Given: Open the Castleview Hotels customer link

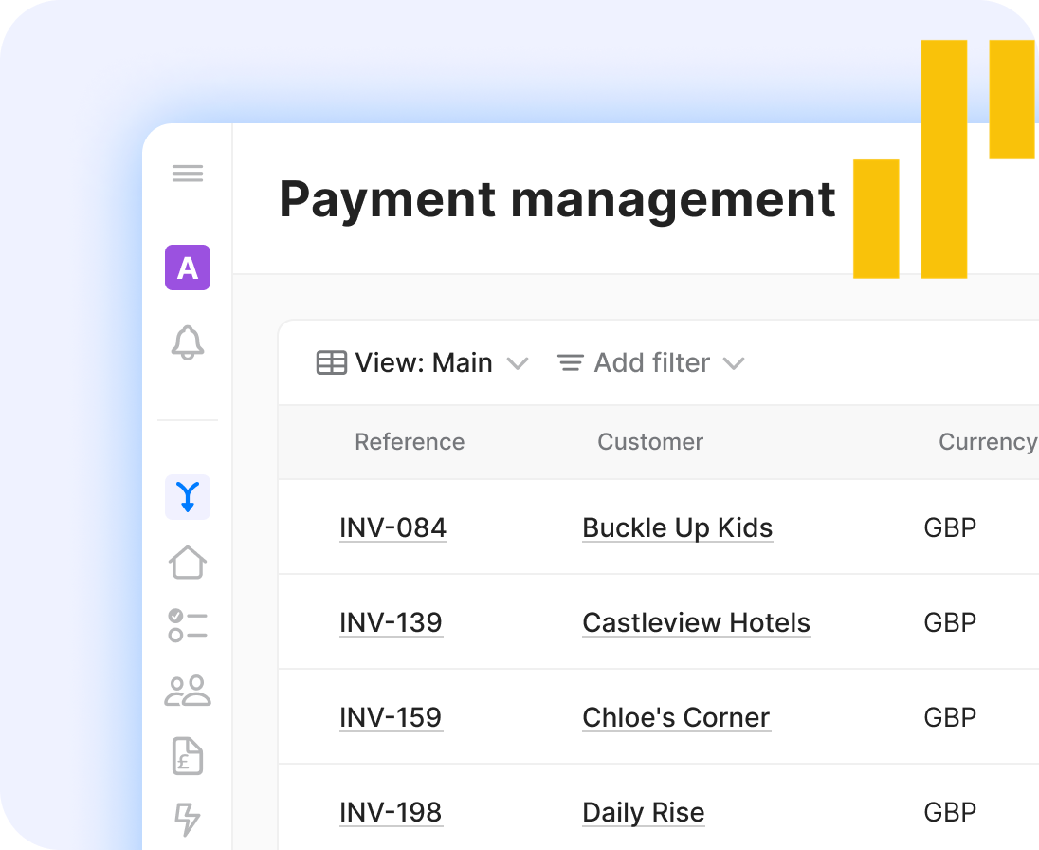Looking at the screenshot, I should point(696,622).
